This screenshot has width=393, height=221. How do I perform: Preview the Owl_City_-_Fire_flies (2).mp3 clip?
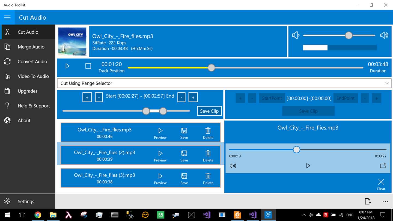[x=160, y=156]
